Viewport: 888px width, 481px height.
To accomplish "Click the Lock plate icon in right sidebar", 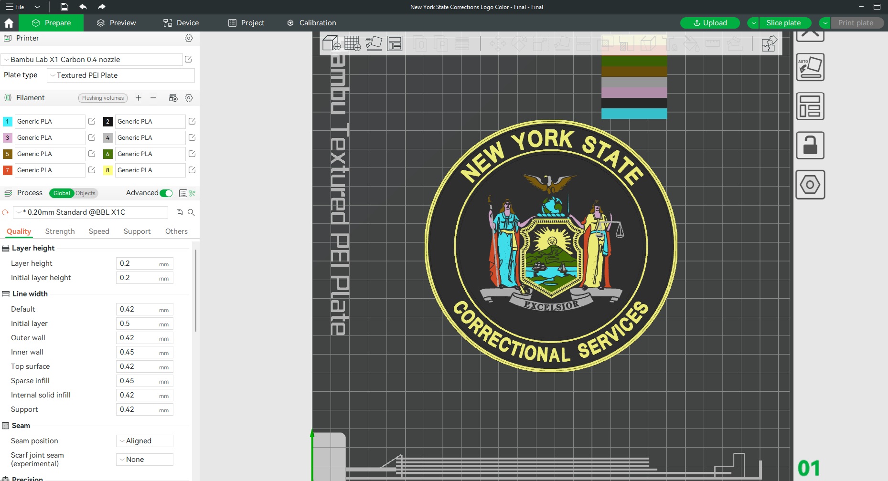I will (810, 146).
